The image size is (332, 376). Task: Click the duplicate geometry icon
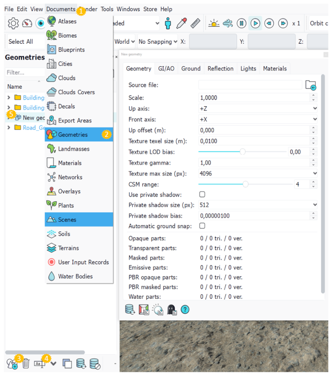(67, 363)
